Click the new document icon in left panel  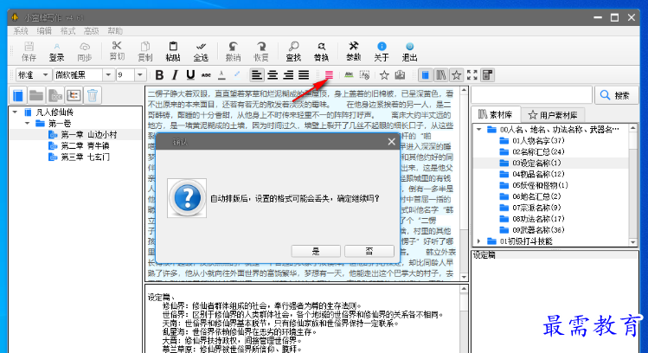coord(55,95)
